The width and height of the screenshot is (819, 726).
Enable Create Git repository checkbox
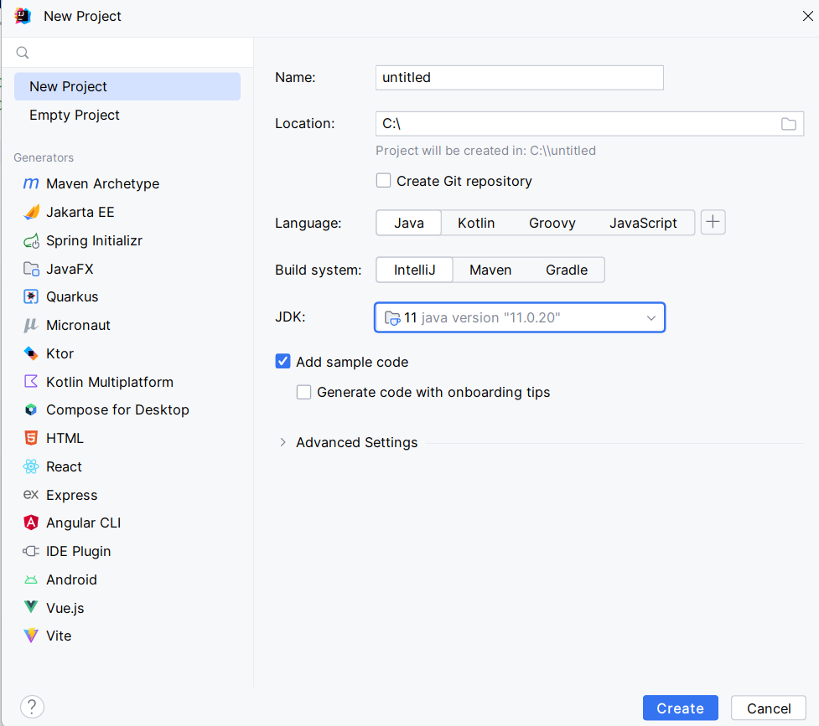click(384, 181)
